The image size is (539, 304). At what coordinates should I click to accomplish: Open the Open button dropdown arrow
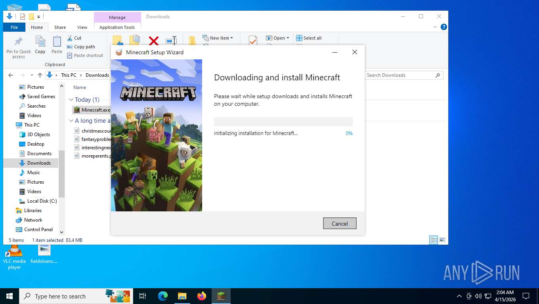tap(288, 38)
